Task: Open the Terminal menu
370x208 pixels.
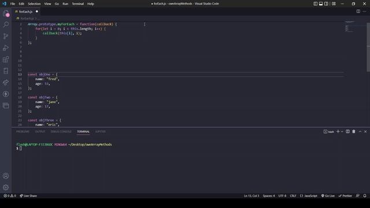Action: 78,4
